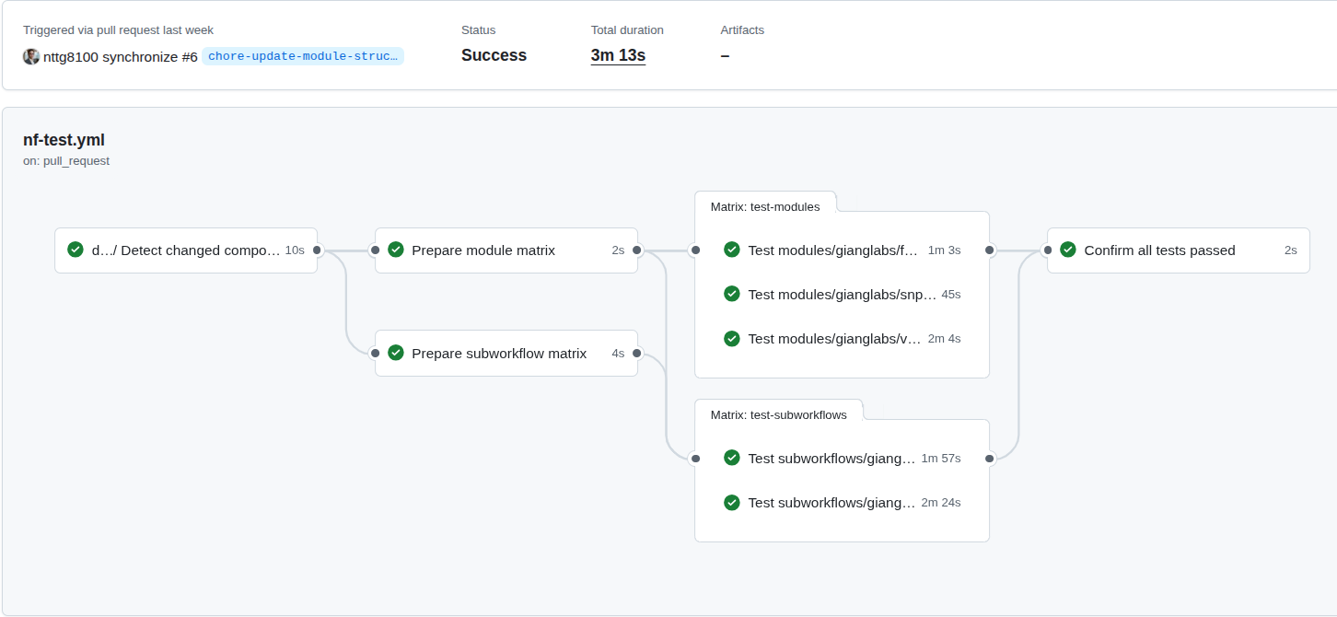Click output connector dot of test-subworkflows matrix

[989, 458]
